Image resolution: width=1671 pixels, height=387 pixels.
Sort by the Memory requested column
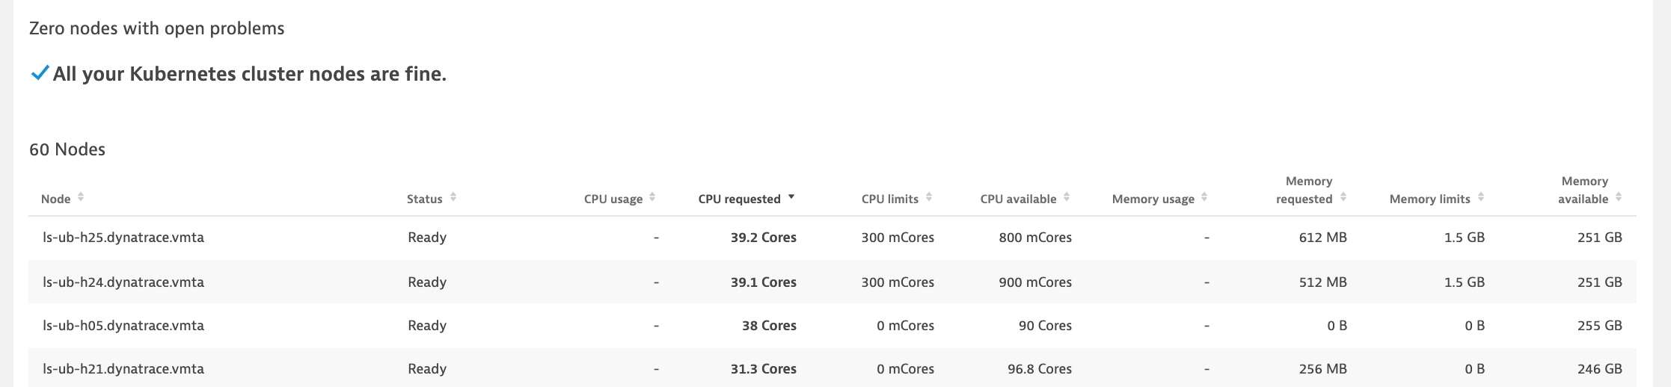pos(1343,197)
